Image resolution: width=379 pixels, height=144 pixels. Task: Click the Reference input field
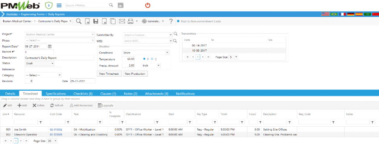pyautogui.click(x=43, y=70)
